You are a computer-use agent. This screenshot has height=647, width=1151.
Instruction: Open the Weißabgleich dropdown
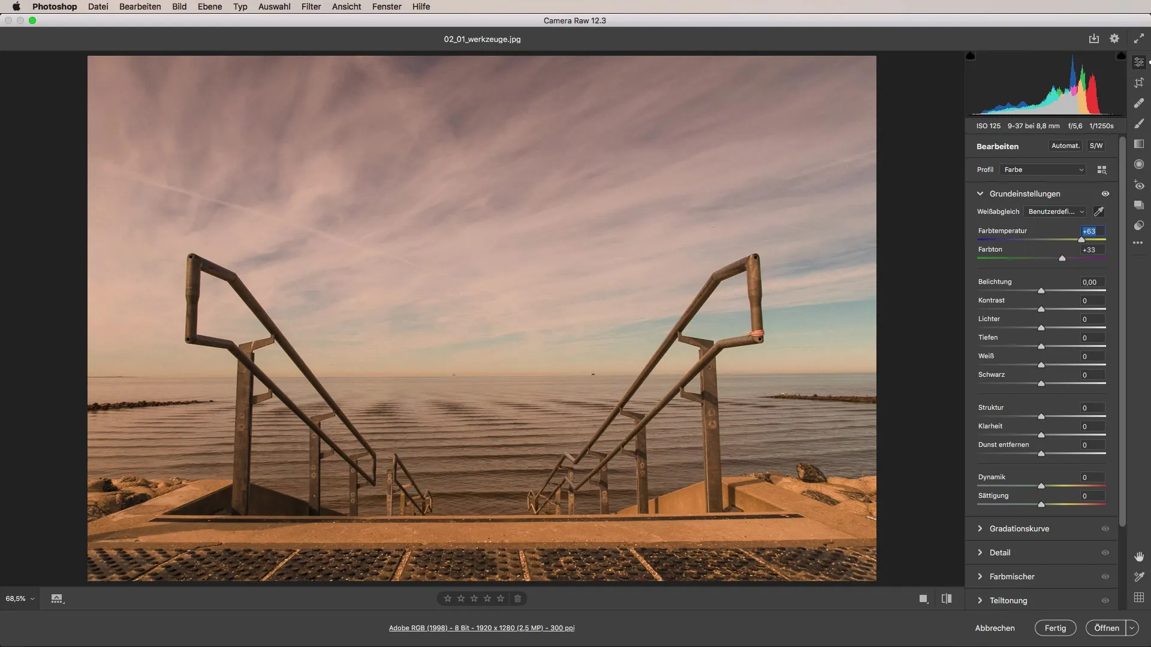click(1055, 211)
